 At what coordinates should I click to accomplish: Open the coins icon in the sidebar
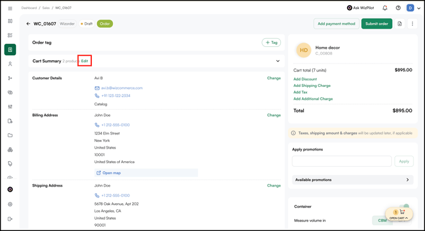click(x=10, y=93)
